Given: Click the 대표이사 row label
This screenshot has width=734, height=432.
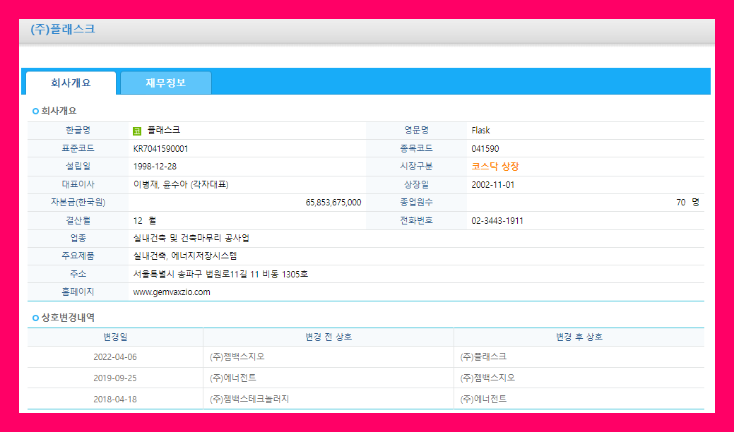Looking at the screenshot, I should pyautogui.click(x=78, y=185).
